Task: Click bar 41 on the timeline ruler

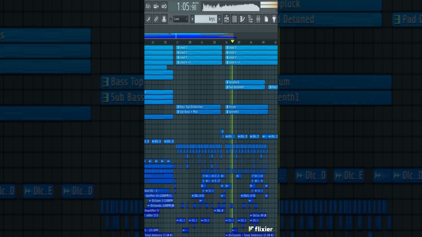Action: [x=263, y=42]
